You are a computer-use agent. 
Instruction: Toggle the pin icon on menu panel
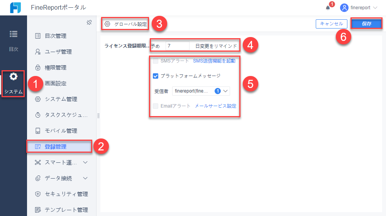tap(89, 23)
